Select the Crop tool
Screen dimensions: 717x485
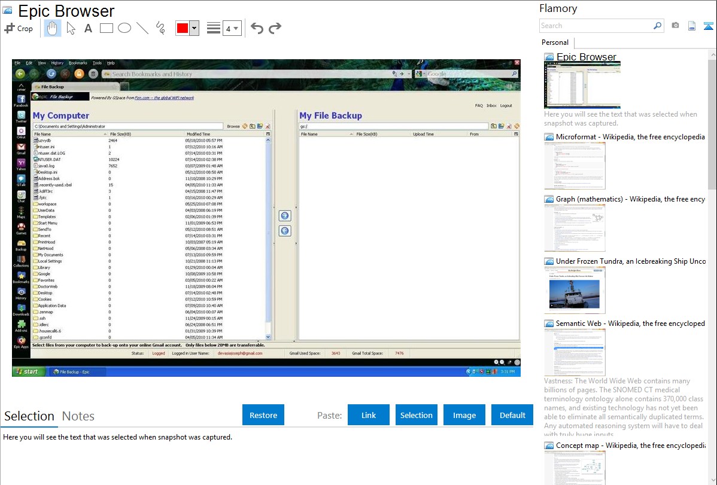pos(19,28)
